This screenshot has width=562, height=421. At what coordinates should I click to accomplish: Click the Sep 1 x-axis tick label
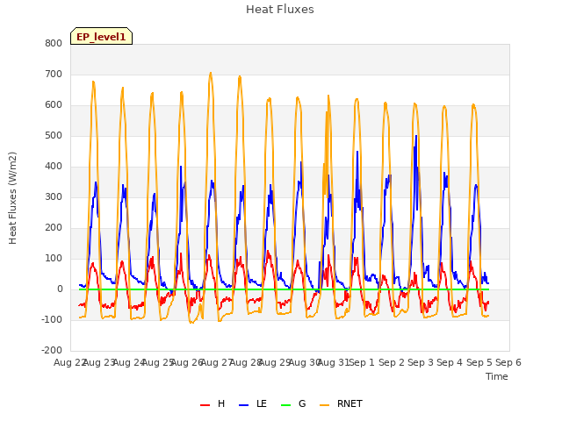point(362,362)
